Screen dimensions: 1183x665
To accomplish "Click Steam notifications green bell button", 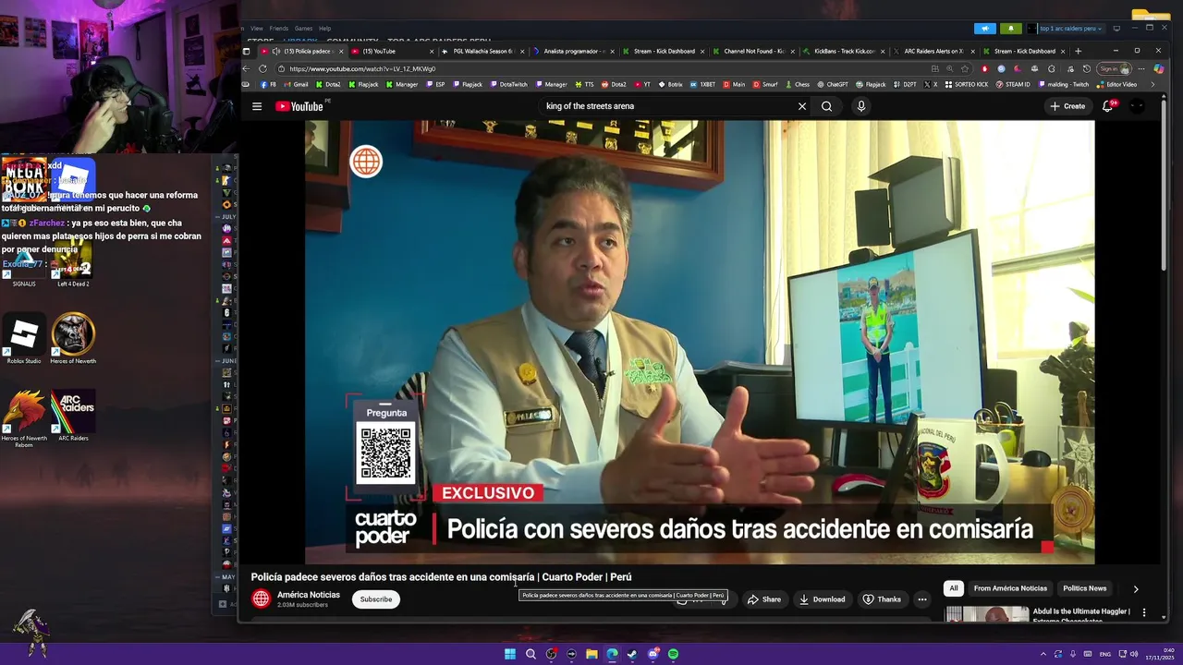I will [1011, 29].
